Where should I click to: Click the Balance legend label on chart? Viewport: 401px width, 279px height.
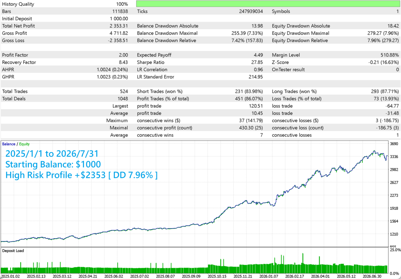pyautogui.click(x=9, y=144)
